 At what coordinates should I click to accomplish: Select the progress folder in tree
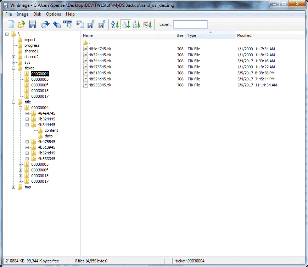pos(32,45)
